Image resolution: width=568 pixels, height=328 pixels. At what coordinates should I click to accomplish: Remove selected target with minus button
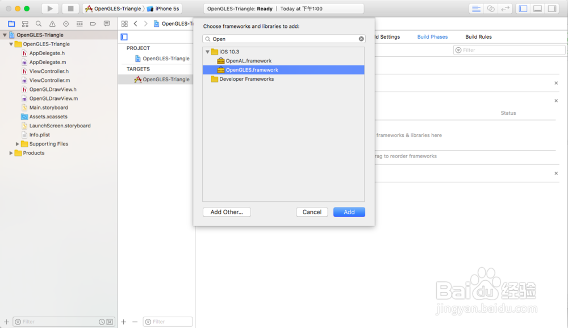[x=135, y=322]
